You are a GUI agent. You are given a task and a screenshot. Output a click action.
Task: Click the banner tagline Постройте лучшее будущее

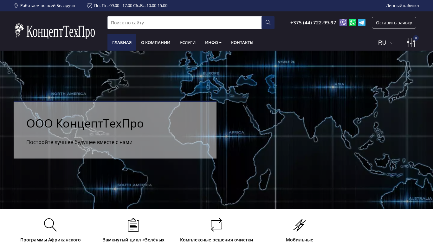pos(79,142)
